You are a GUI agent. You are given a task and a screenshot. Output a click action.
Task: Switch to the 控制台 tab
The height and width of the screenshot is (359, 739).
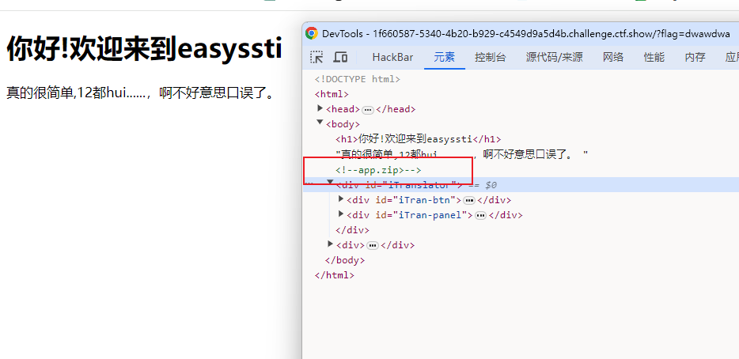tap(490, 58)
